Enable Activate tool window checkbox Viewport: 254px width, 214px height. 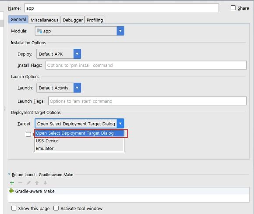(x=56, y=208)
